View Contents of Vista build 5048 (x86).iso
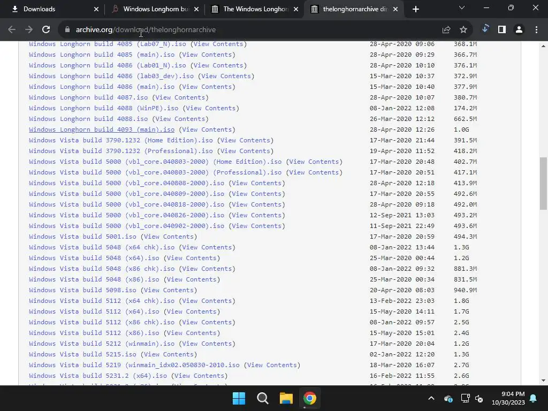548x411 pixels. pos(192,279)
